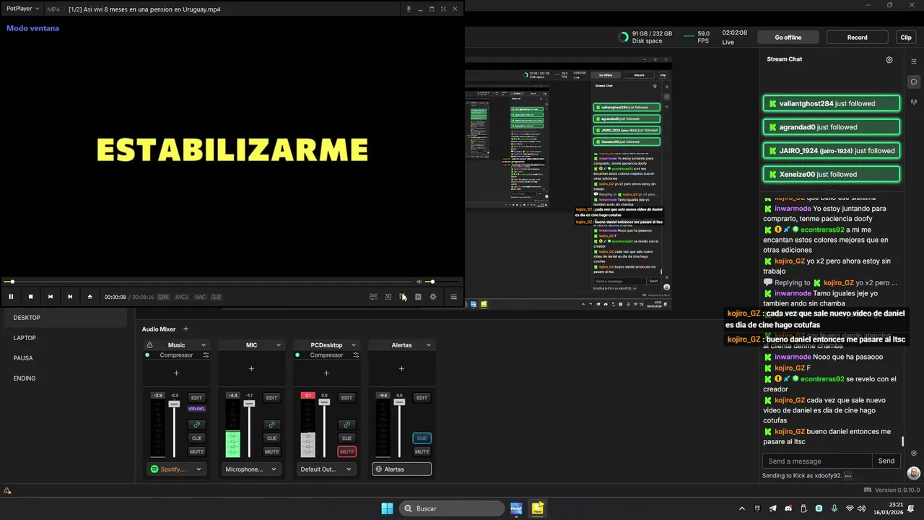This screenshot has width=924, height=520.
Task: Switch to the LAPTOP scene
Action: tap(65, 338)
